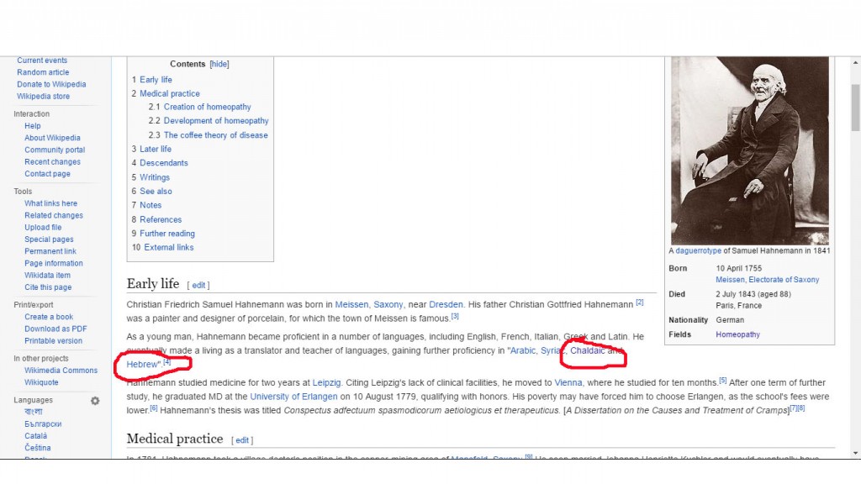Open Special pages link
This screenshot has width=861, height=484.
[x=49, y=239]
